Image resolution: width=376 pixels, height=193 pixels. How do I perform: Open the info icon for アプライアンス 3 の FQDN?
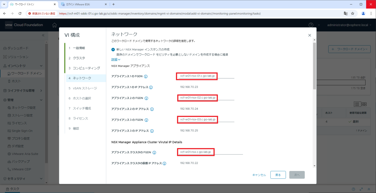(x=146, y=120)
